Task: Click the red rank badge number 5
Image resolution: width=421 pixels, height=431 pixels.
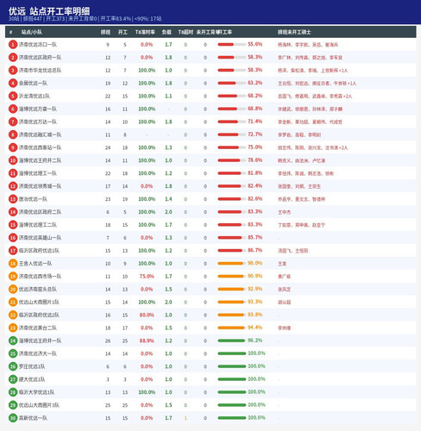Action: pyautogui.click(x=13, y=96)
